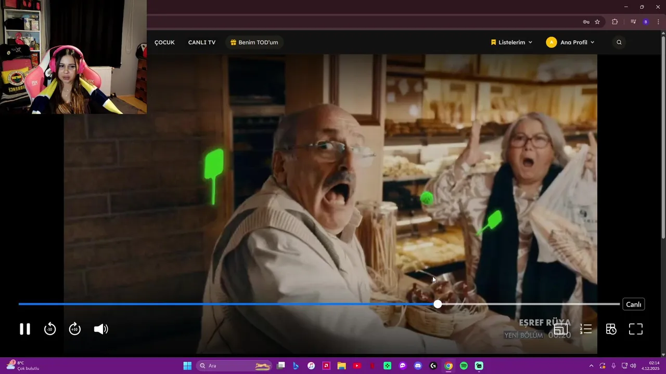The height and width of the screenshot is (374, 666).
Task: Rewind the video 10 seconds
Action: [50, 329]
